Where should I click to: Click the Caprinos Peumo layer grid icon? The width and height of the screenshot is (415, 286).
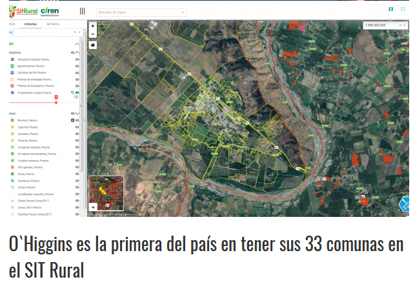(x=12, y=127)
